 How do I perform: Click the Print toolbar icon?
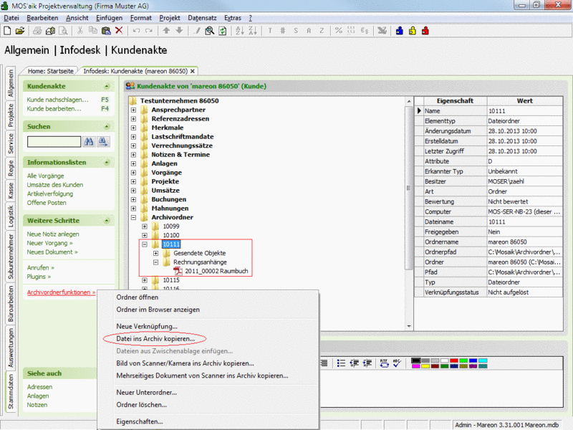pos(37,31)
